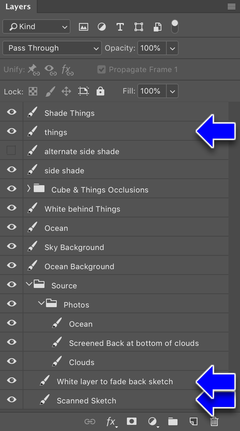Click the type layer filter icon

coord(120,27)
